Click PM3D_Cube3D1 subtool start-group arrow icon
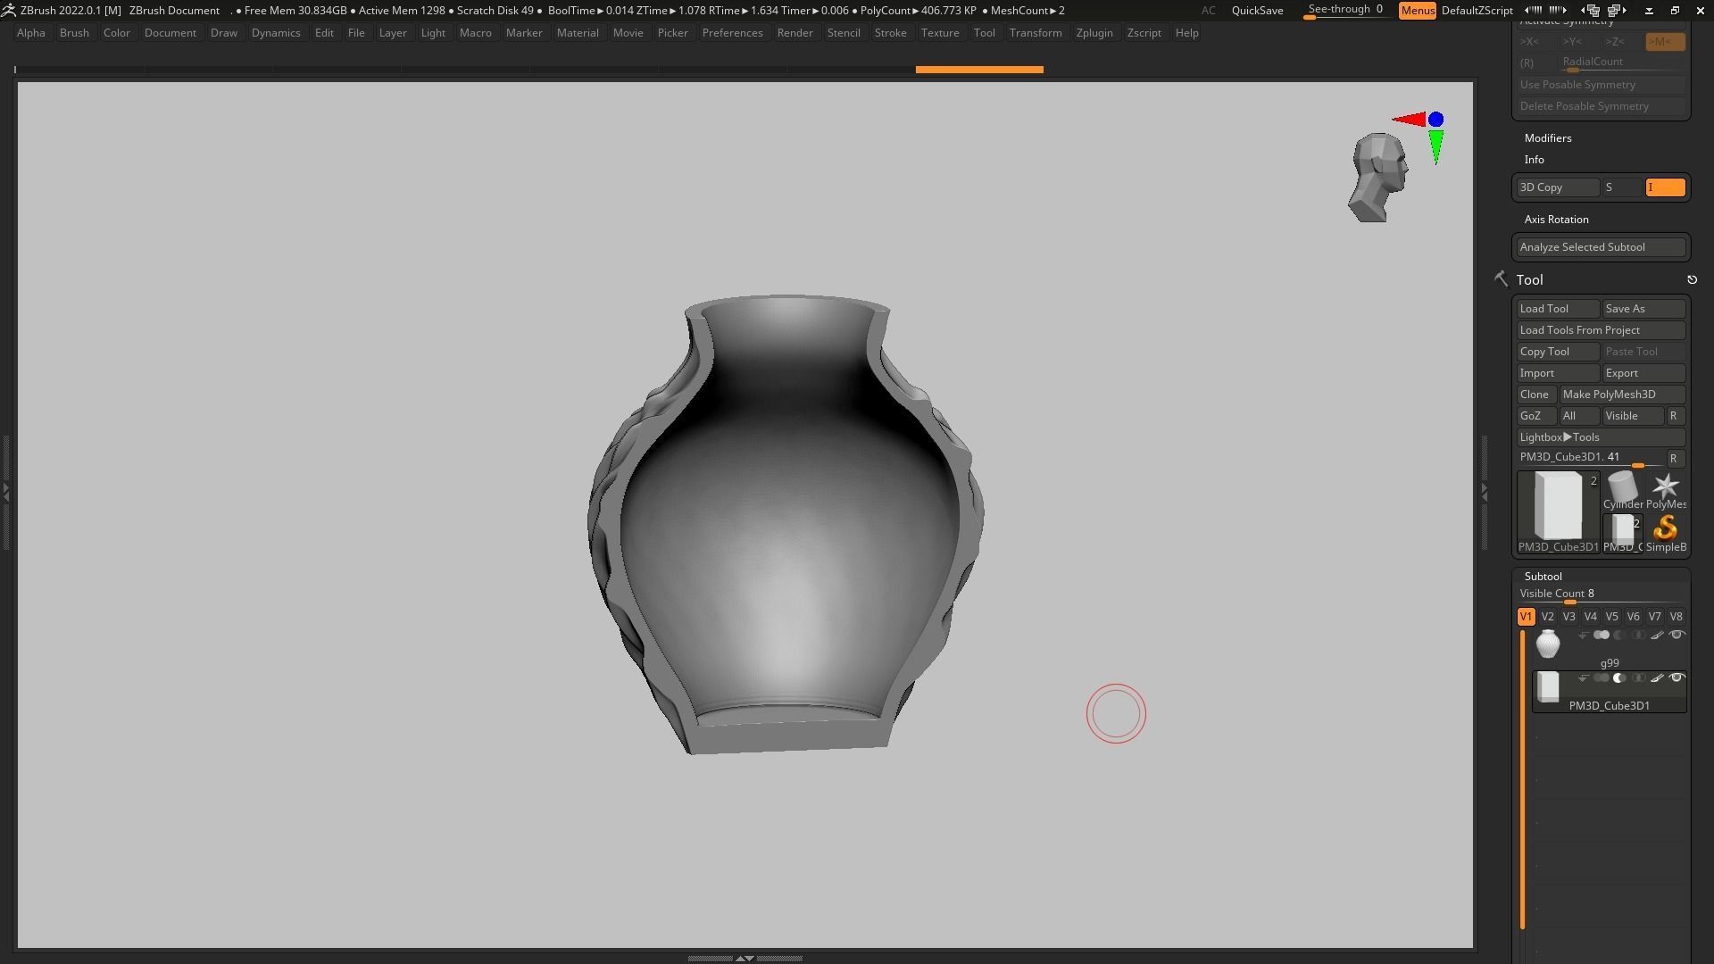 (1583, 678)
